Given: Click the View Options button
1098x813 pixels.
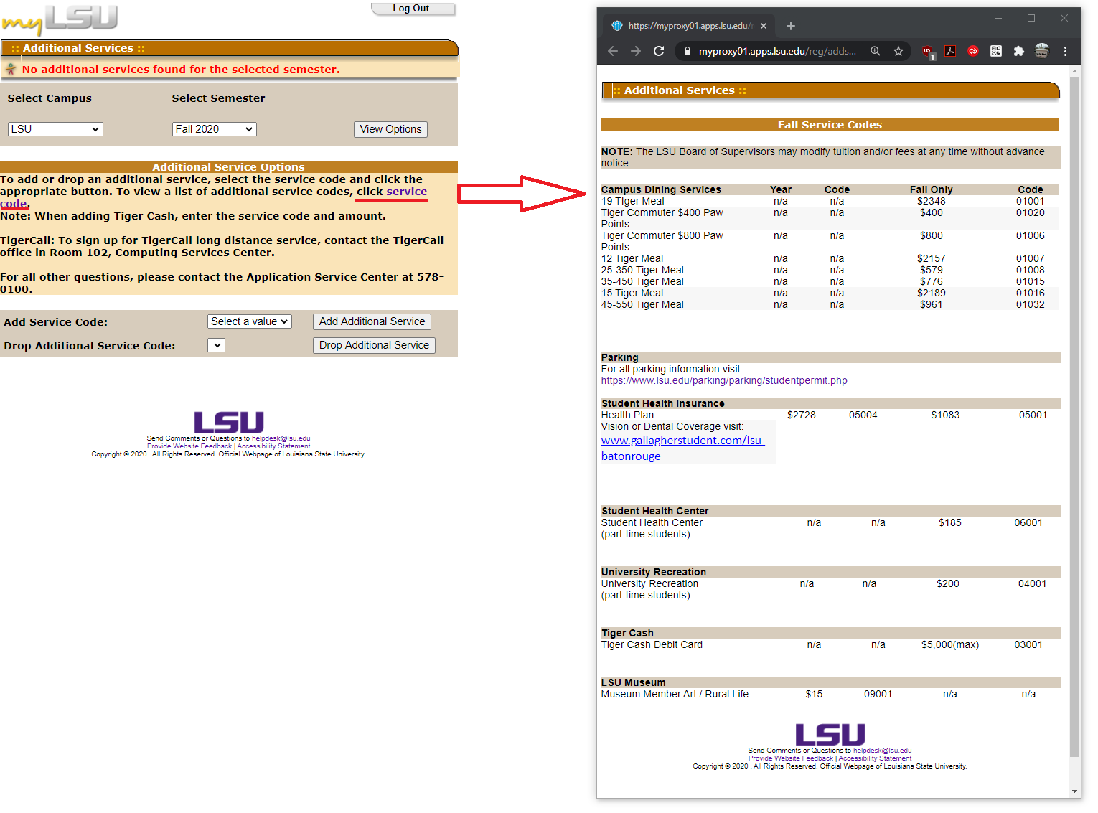Looking at the screenshot, I should click(x=390, y=129).
